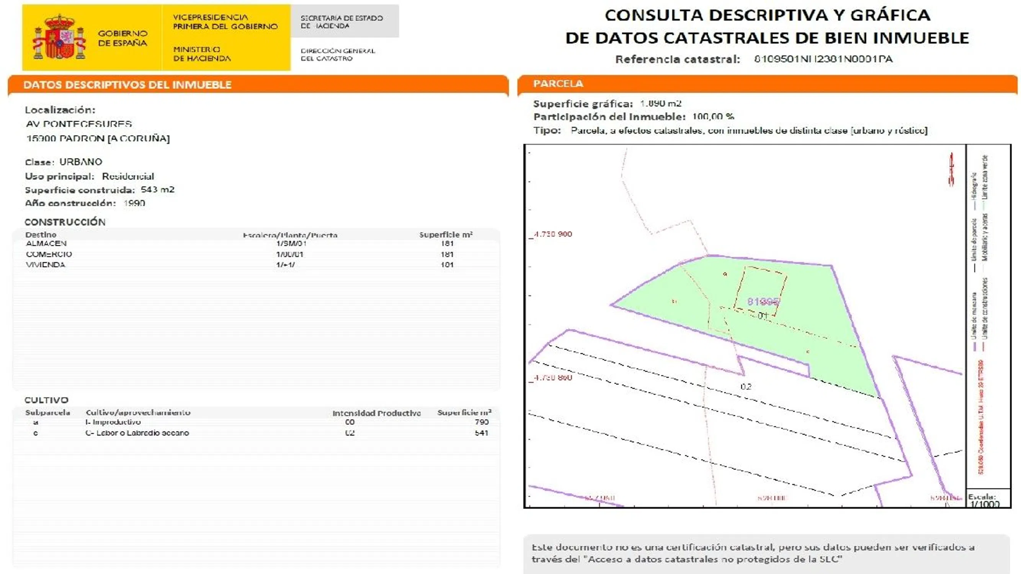Select the Labor o Labradío secano row
This screenshot has width=1021, height=574.
pos(137,433)
